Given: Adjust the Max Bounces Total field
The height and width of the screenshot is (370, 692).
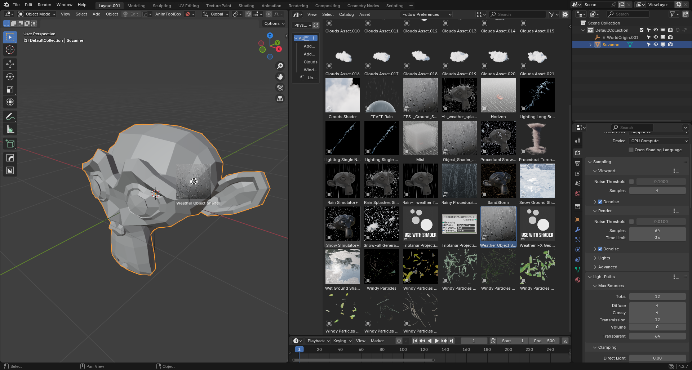Looking at the screenshot, I should click(x=657, y=297).
